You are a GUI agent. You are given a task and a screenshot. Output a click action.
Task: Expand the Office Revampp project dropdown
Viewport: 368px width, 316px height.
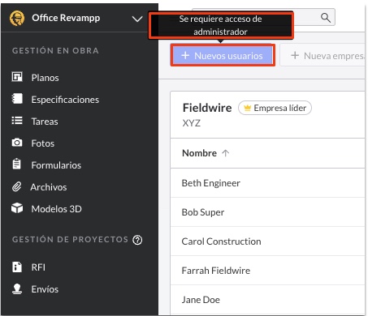tap(137, 19)
